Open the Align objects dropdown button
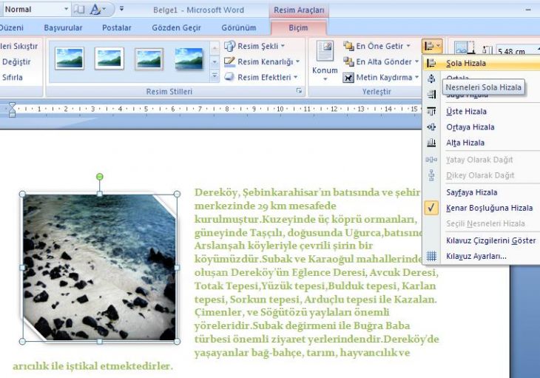Screen dimensions: 540x378 (432, 46)
